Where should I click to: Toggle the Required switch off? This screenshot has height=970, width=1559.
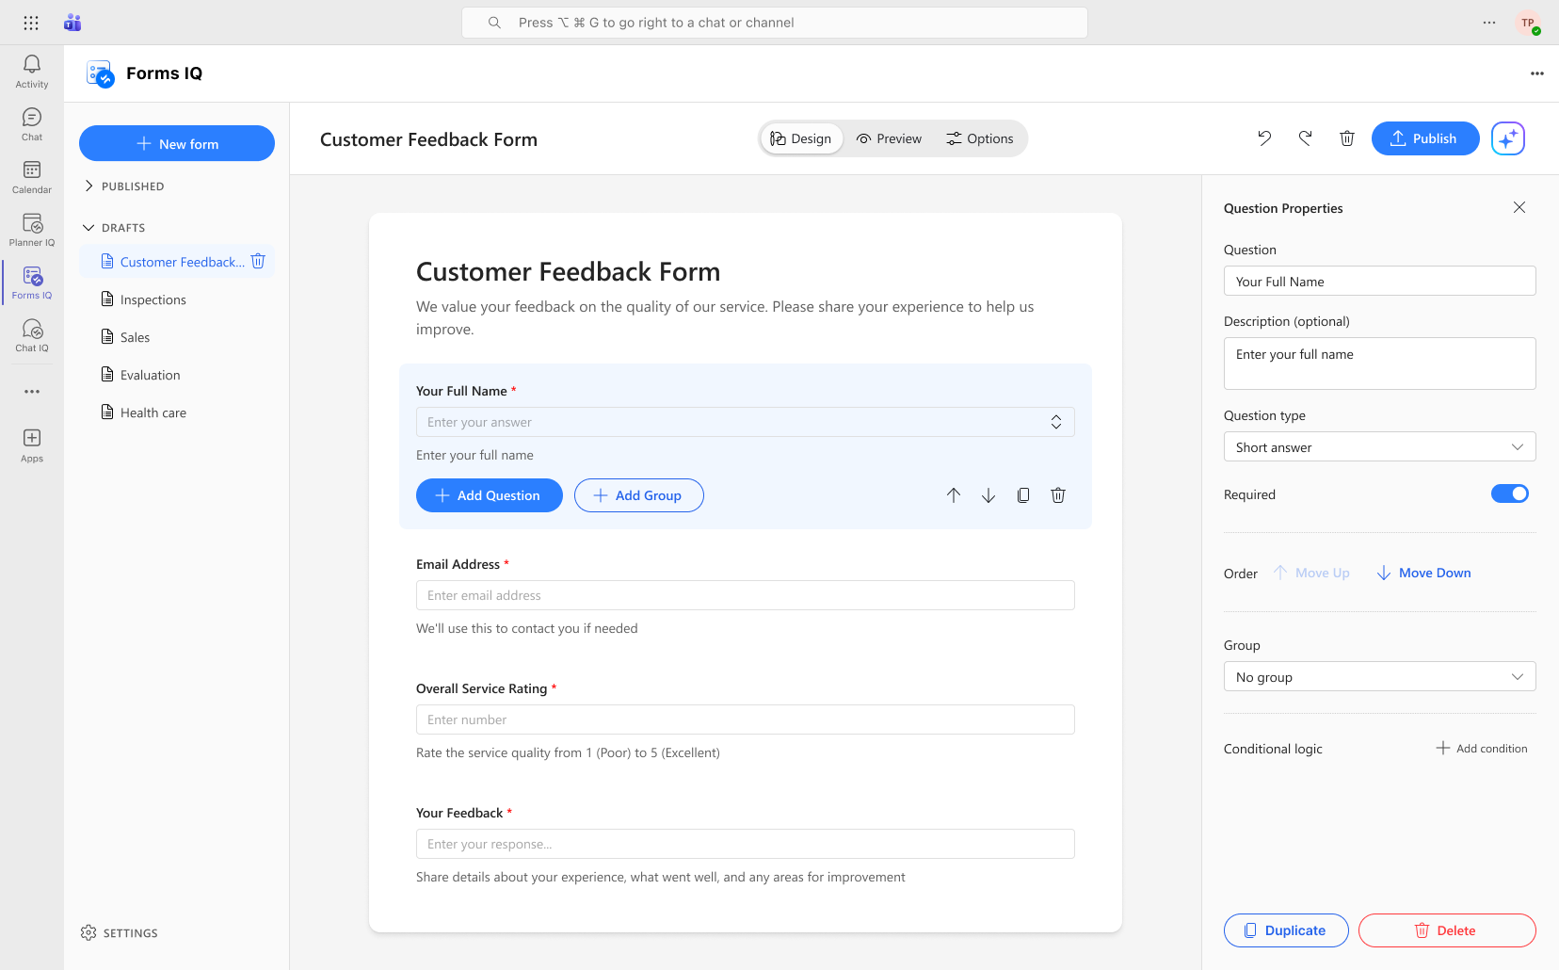pyautogui.click(x=1509, y=493)
